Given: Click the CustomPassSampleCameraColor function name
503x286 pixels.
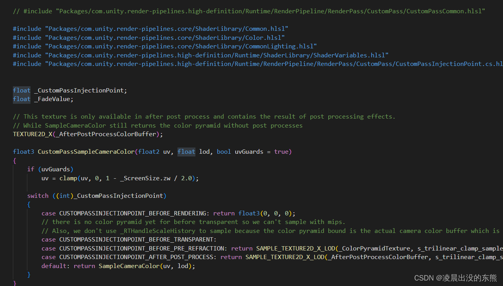Looking at the screenshot, I should tap(86, 152).
